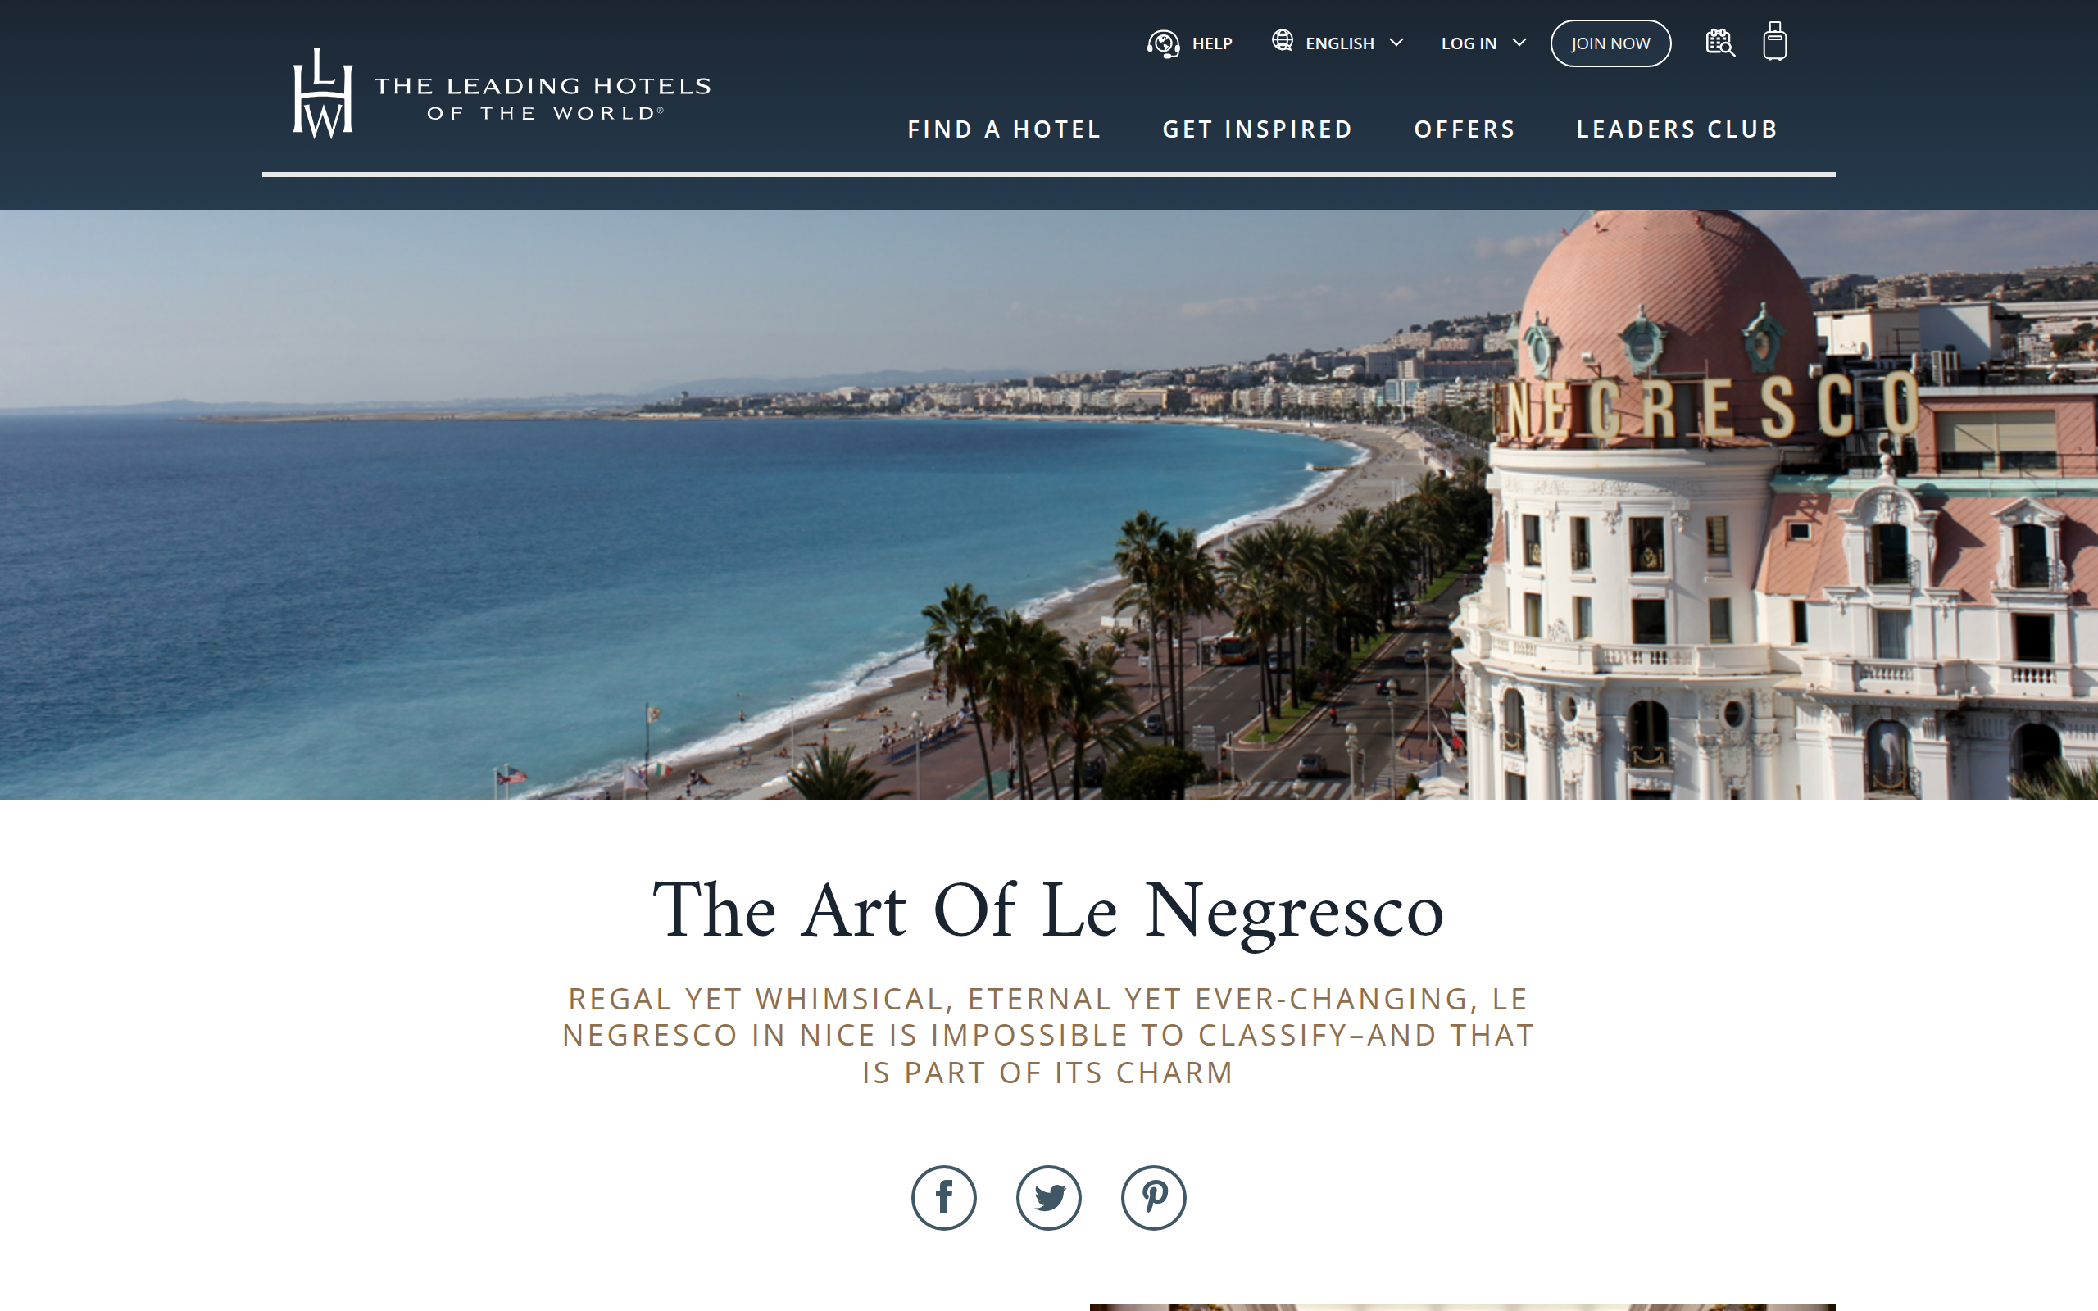Viewport: 2098px width, 1311px height.
Task: Click the Join Now button
Action: [1610, 43]
